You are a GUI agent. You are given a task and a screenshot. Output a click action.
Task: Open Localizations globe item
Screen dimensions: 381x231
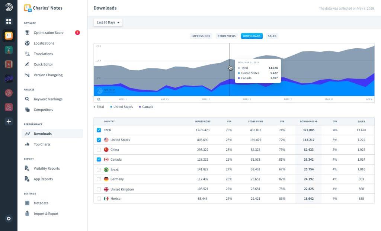pos(27,43)
